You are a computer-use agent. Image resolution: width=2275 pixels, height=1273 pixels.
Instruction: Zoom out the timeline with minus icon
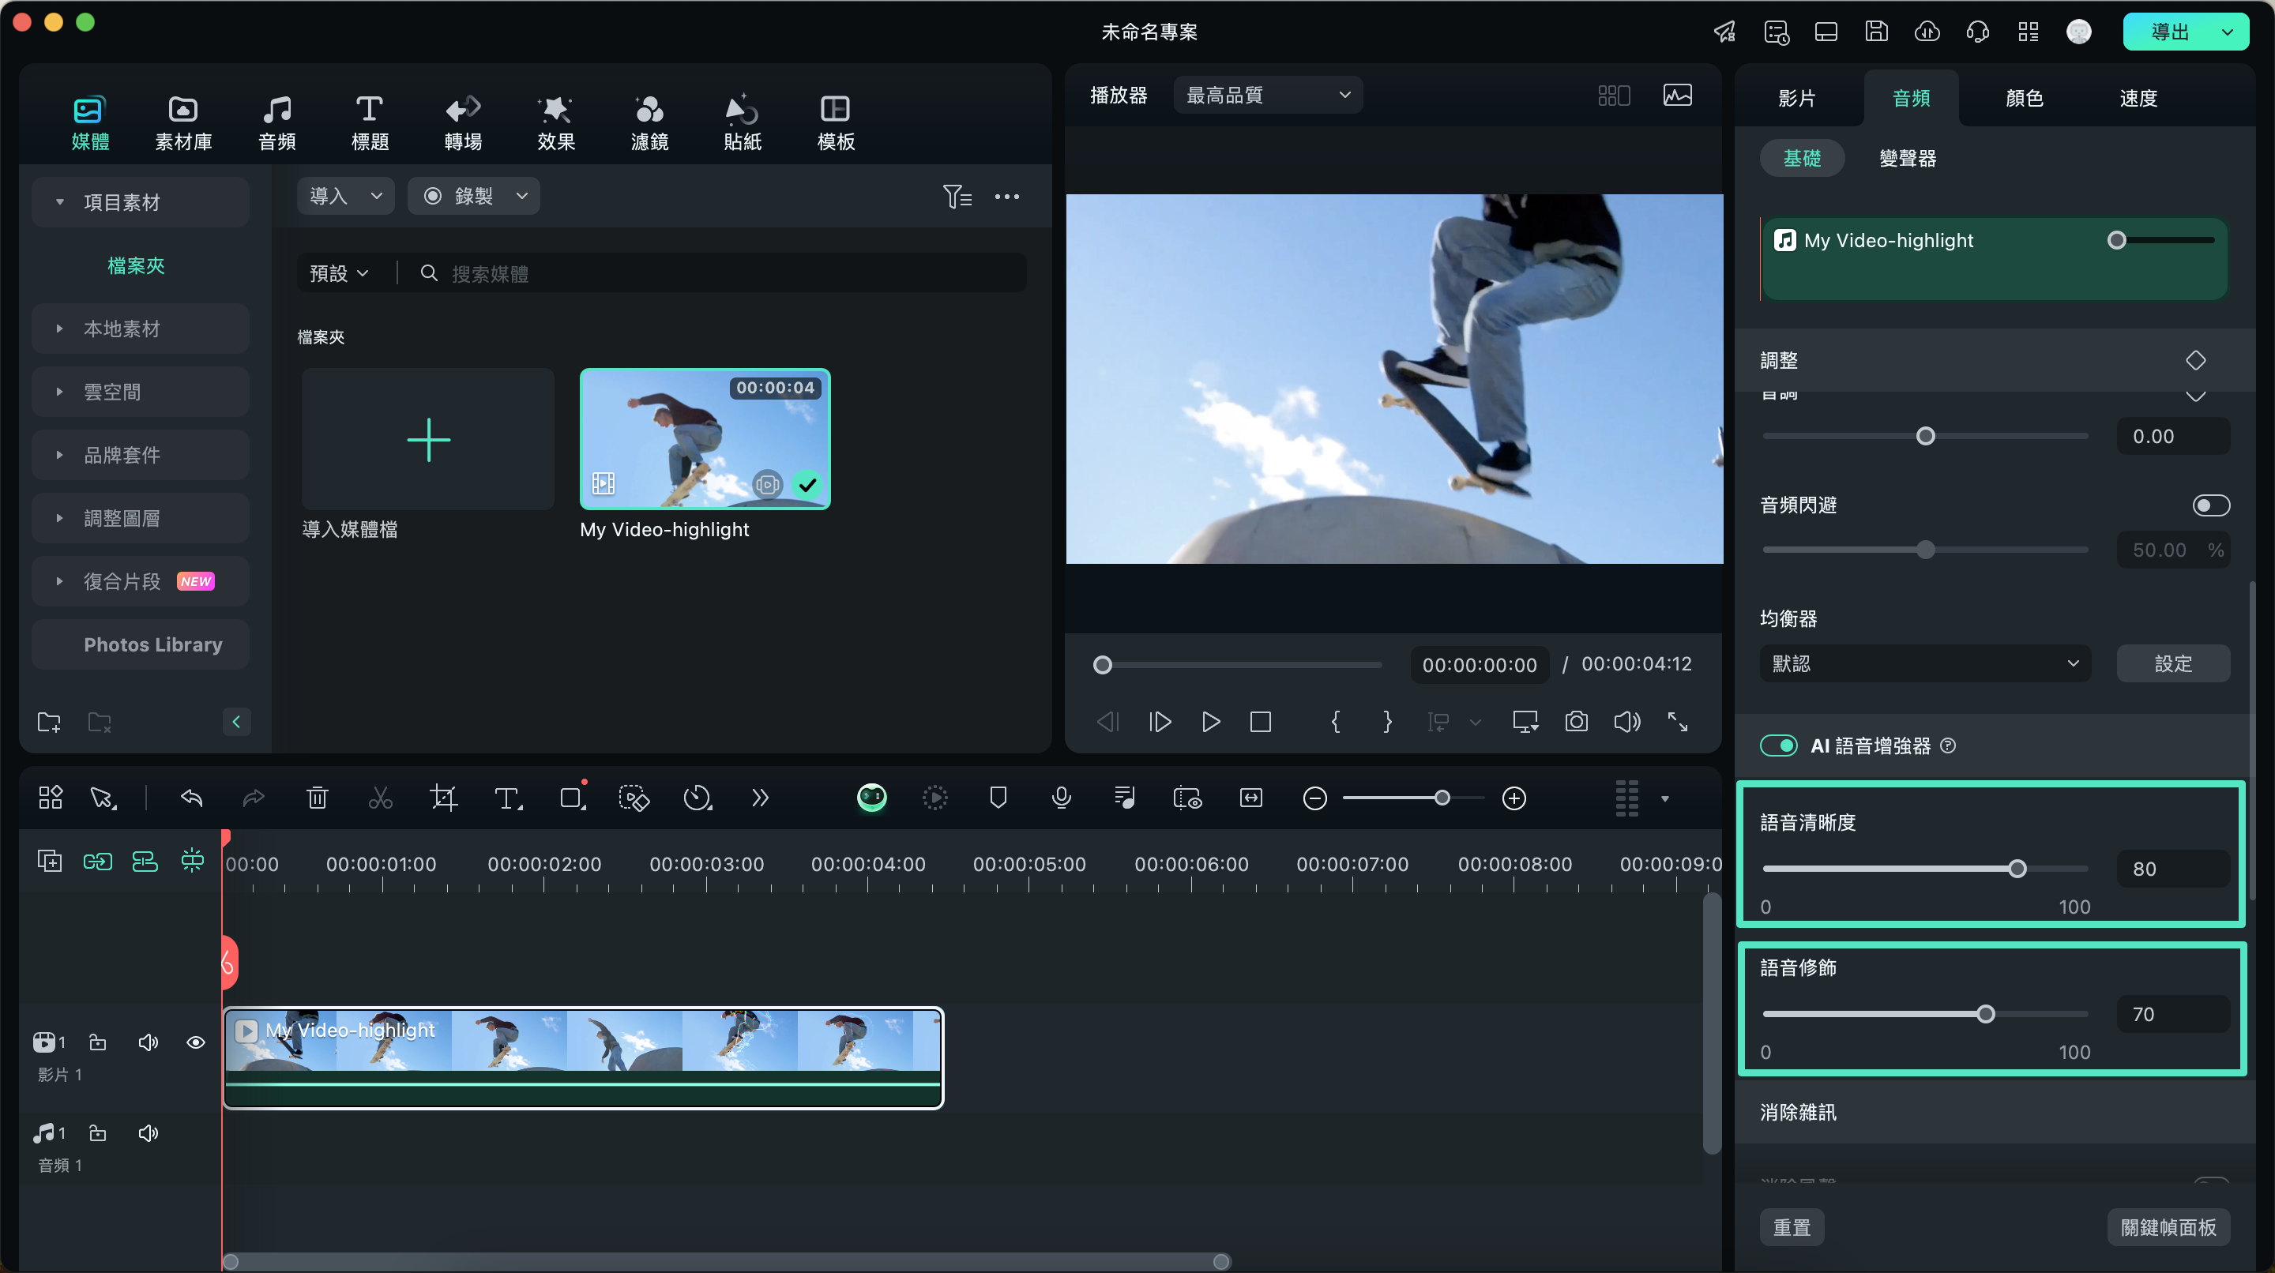pos(1314,798)
